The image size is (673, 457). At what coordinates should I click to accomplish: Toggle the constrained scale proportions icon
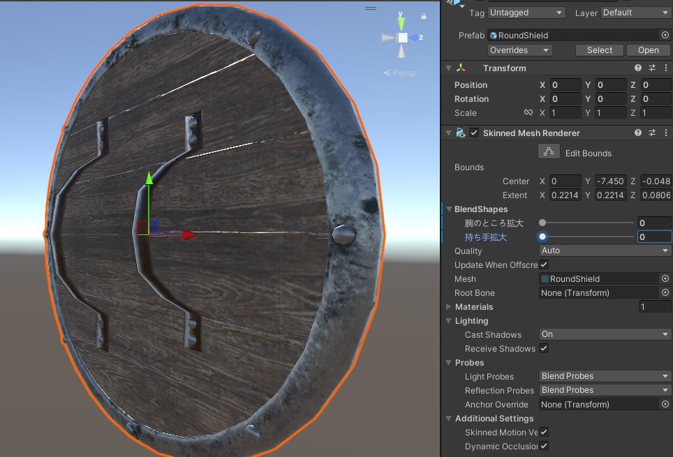pos(528,112)
